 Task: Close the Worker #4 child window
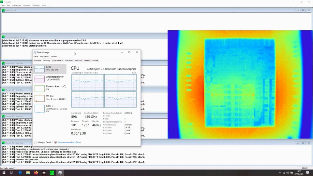point(309,143)
